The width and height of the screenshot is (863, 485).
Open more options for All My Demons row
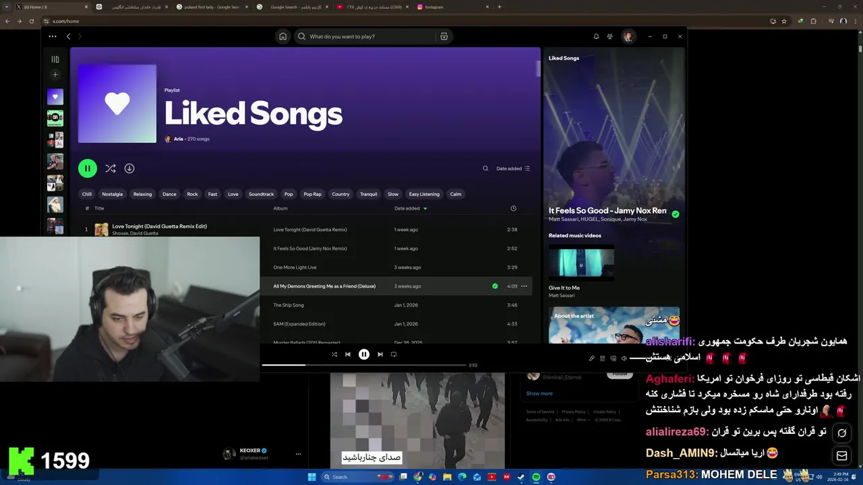(524, 286)
